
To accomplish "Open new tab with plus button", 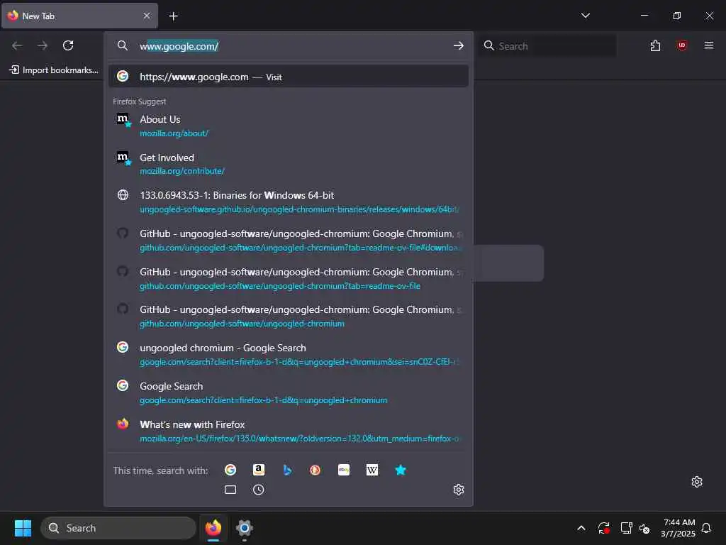I will [x=173, y=16].
